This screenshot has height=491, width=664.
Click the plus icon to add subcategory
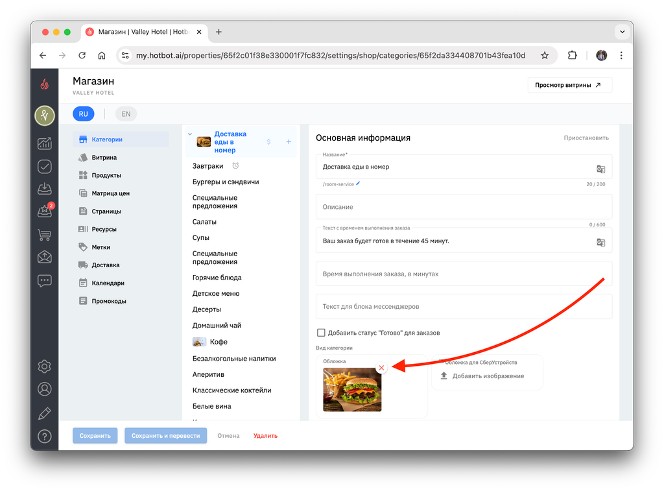[x=289, y=142]
